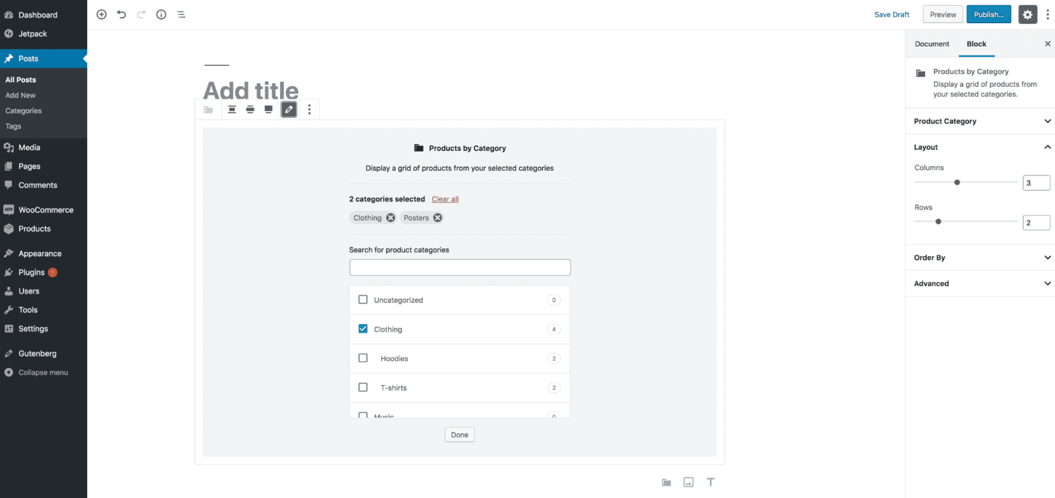Screen dimensions: 1055x498
Task: Adjust the Rows slider
Action: point(966,222)
